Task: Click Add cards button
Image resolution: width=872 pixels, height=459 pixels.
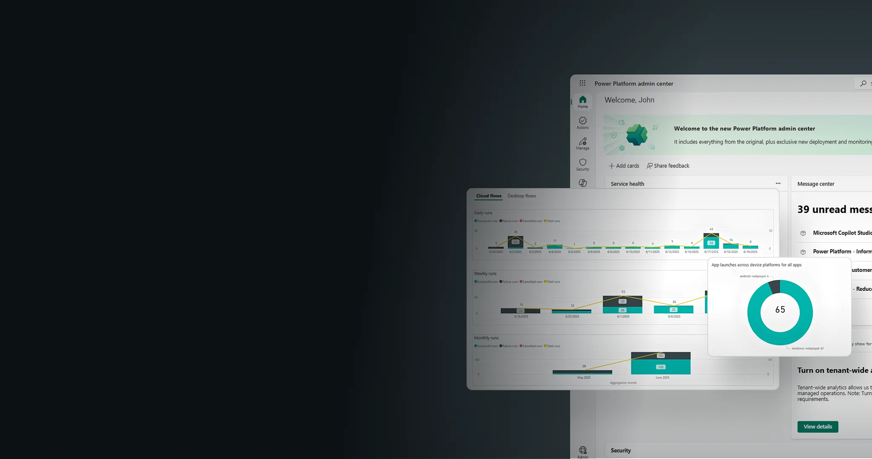Action: tap(624, 166)
